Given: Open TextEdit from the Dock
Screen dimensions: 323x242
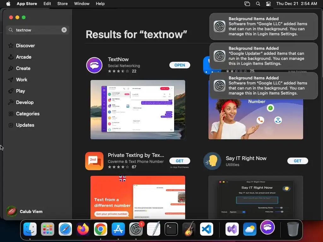Looking at the screenshot, I should click(x=154, y=229).
